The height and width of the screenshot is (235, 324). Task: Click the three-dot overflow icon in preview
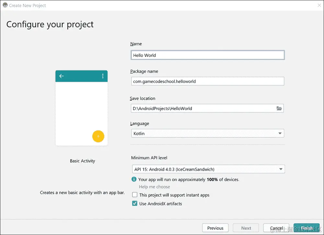point(103,76)
